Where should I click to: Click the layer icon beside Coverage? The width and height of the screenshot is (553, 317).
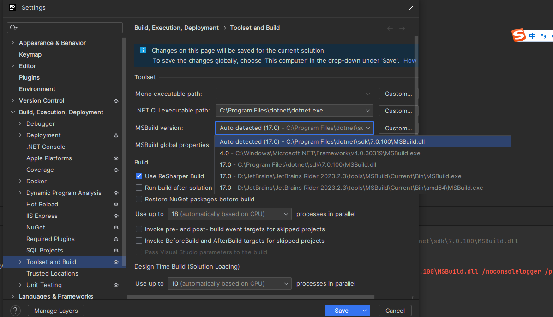click(116, 170)
